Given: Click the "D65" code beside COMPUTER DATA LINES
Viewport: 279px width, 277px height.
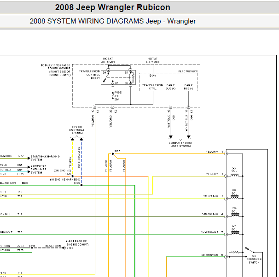Looking at the screenshot, I should click(20, 165).
